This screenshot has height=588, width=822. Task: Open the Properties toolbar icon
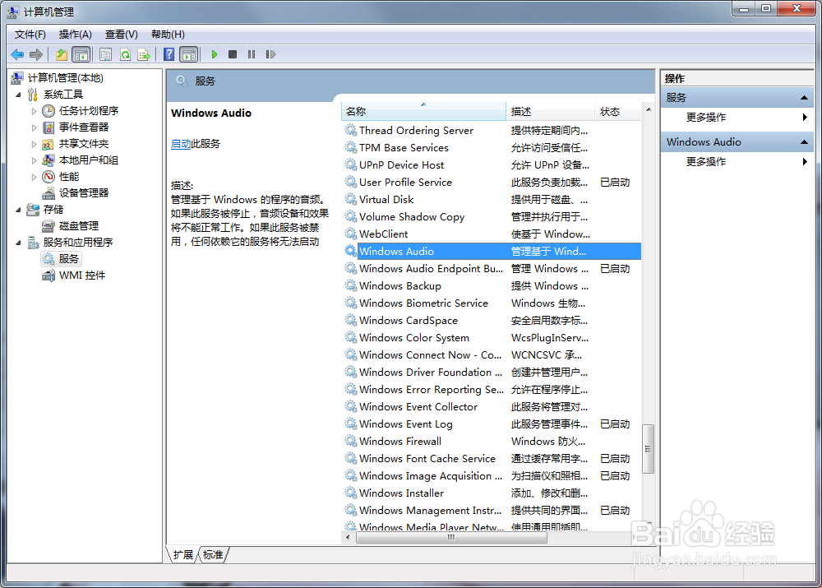(106, 54)
